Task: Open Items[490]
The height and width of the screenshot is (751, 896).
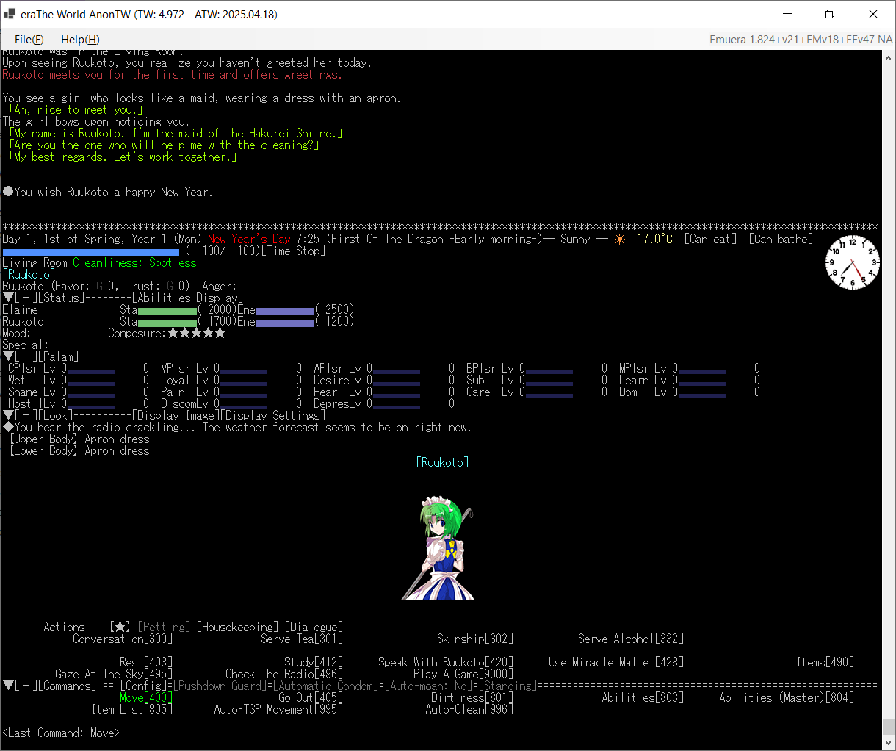Action: (x=825, y=662)
